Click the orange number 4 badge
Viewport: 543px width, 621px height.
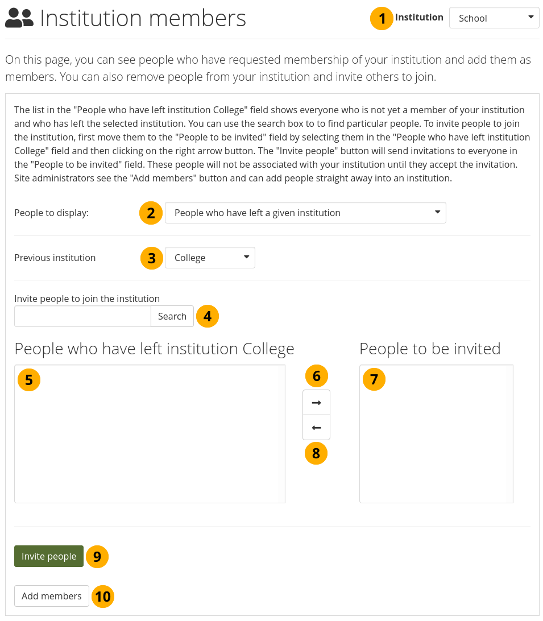[x=208, y=316]
